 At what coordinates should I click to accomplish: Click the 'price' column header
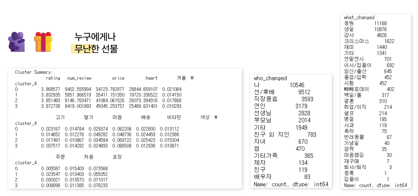(118, 78)
